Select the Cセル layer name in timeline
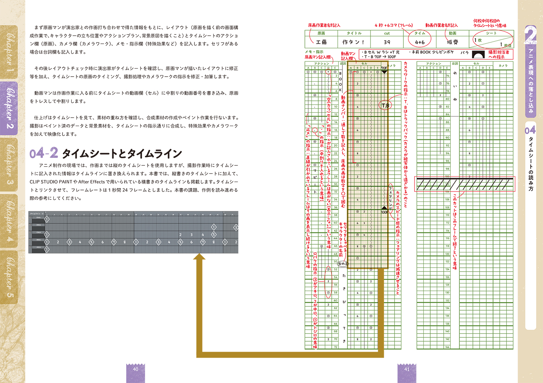The image size is (543, 383). click(39, 232)
